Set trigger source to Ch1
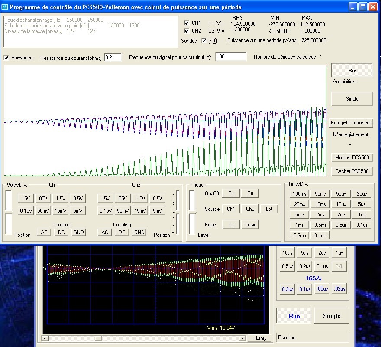Viewport: 381px width, 347px height. pyautogui.click(x=231, y=209)
